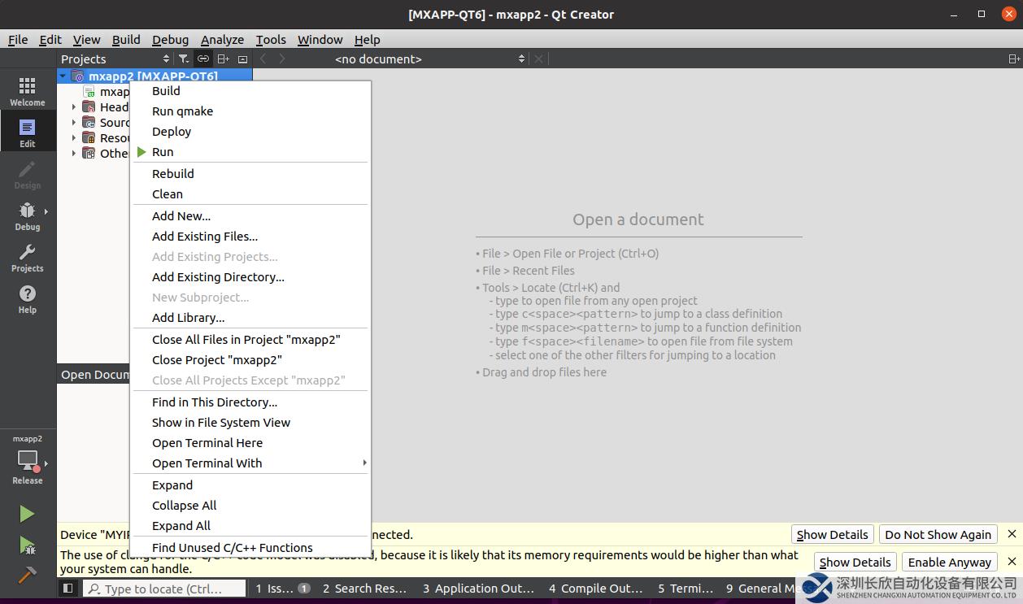The image size is (1023, 604).
Task: Click Show Details for the device message
Action: [832, 534]
